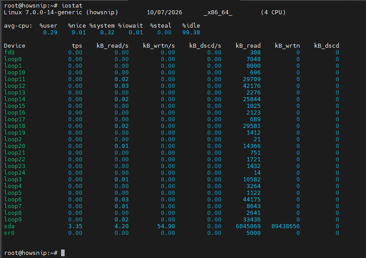This screenshot has width=366, height=258.
Task: Click the kB_wrtn/s column header
Action: coord(159,46)
